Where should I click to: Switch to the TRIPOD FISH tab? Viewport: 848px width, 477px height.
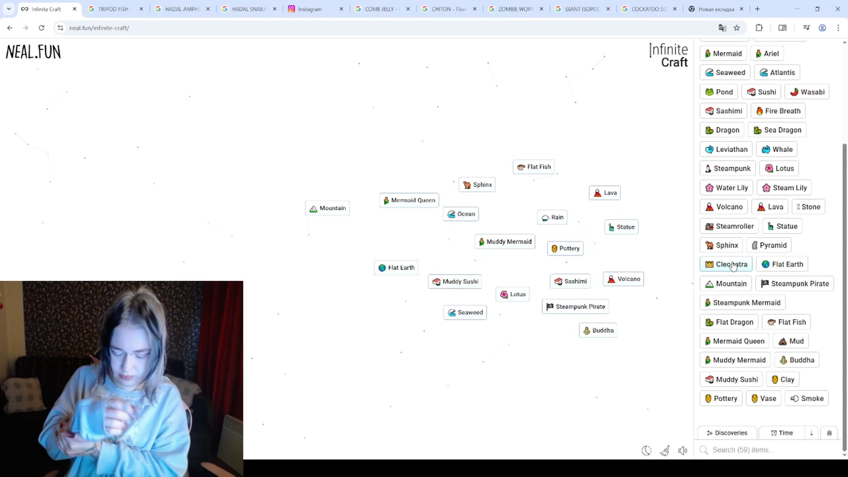[x=116, y=9]
